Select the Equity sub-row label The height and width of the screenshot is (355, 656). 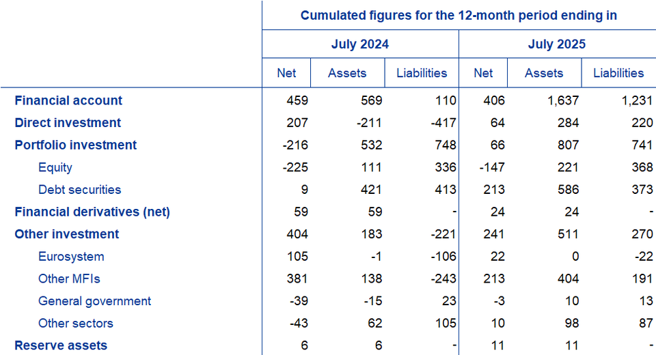(55, 167)
